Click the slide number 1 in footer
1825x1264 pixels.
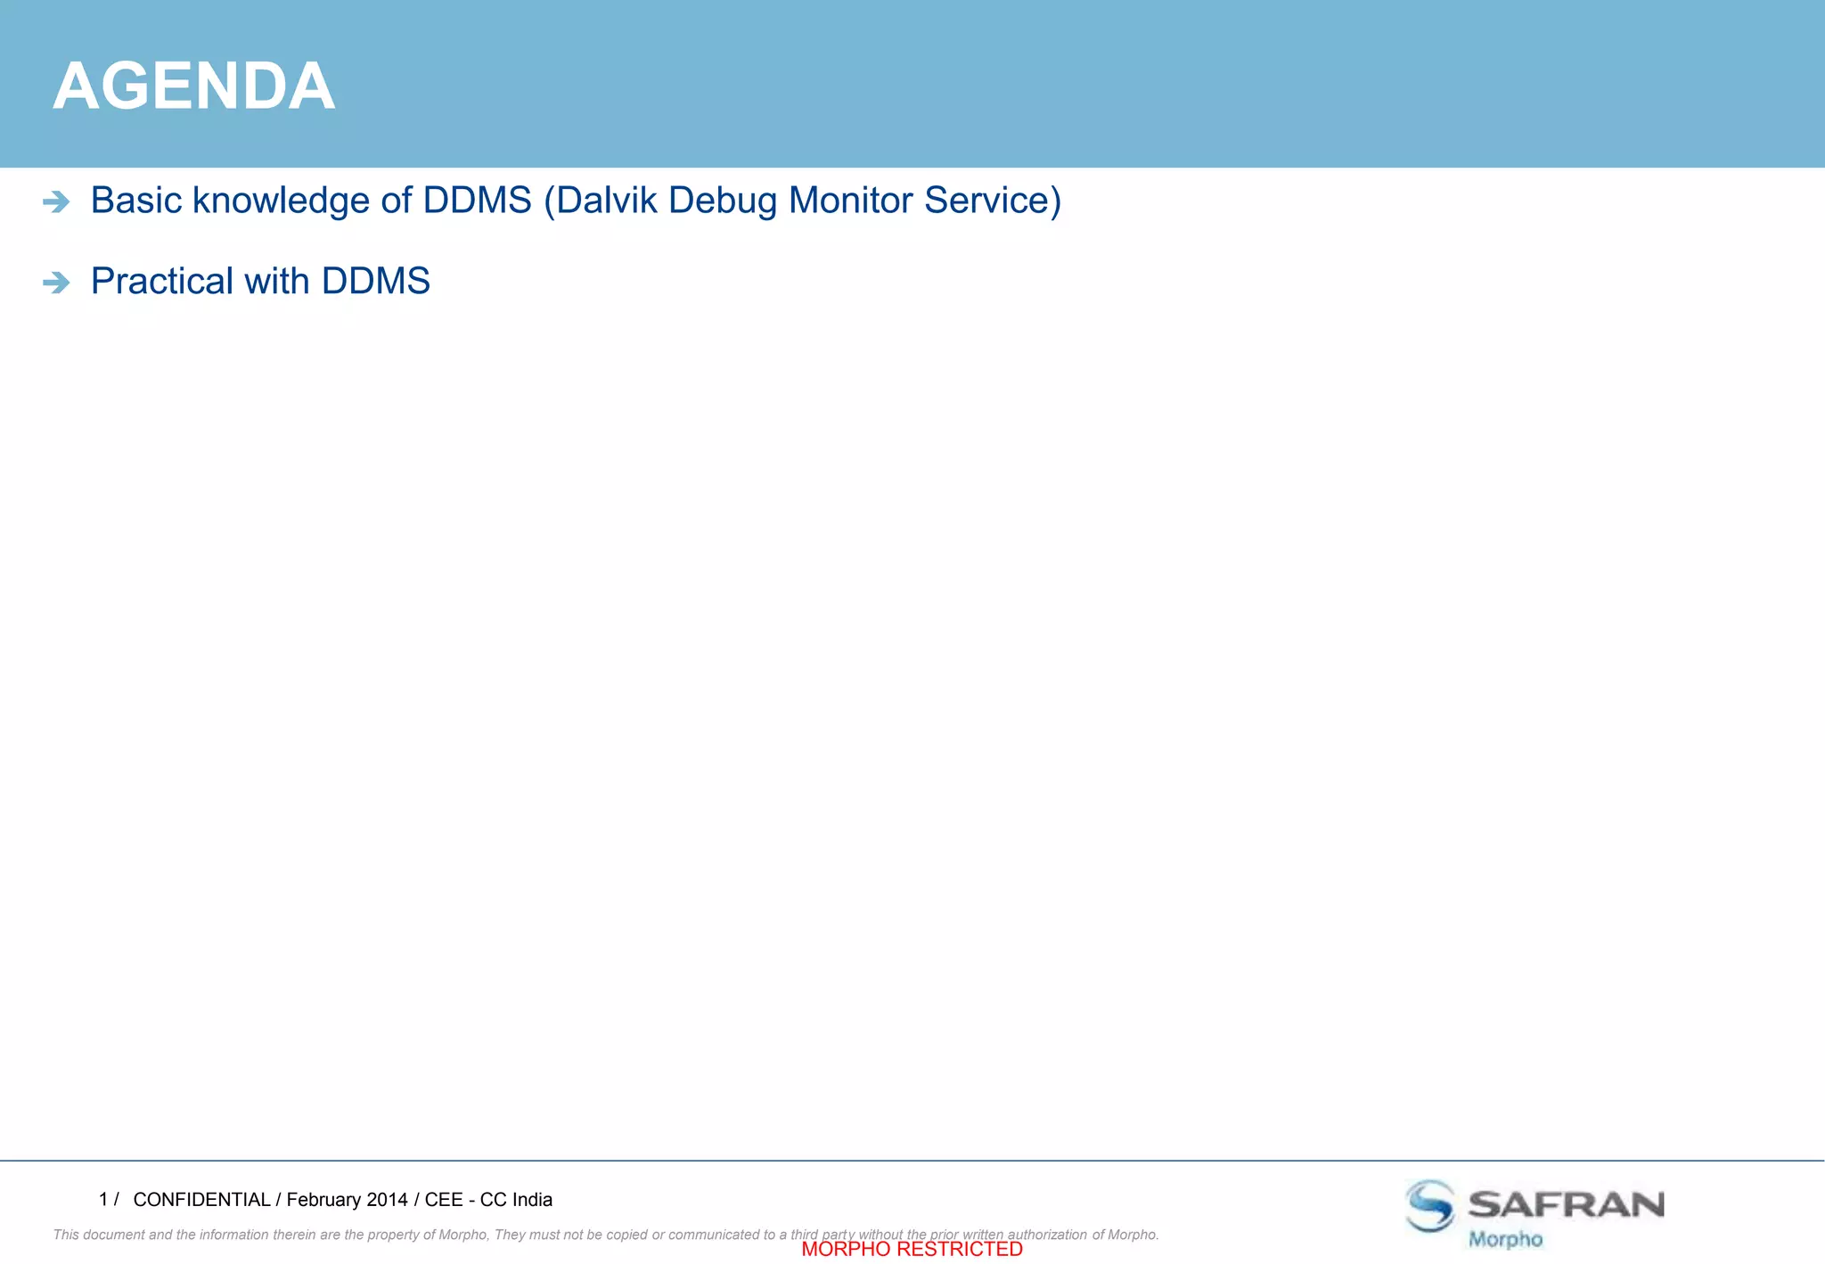point(103,1200)
